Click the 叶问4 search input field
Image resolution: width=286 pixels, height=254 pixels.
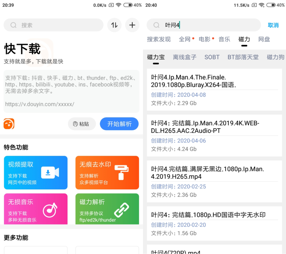tap(204, 25)
